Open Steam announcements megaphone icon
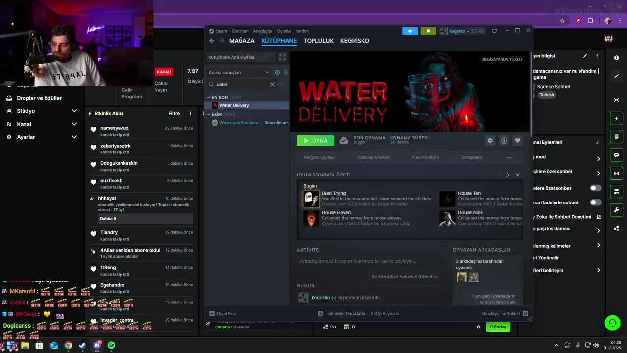The image size is (627, 353). 410,31
